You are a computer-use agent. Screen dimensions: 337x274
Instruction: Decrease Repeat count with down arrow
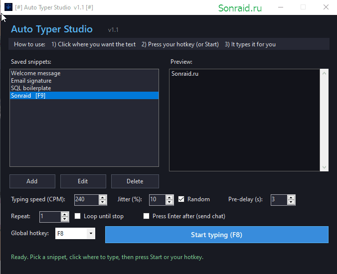(65, 219)
